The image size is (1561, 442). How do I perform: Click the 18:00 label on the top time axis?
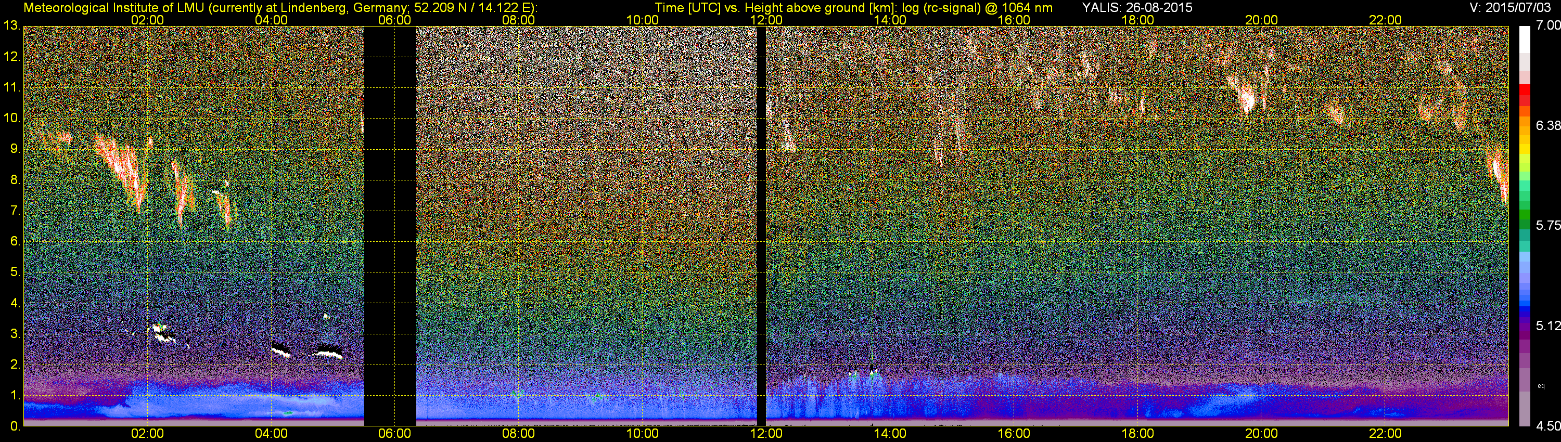point(1137,20)
